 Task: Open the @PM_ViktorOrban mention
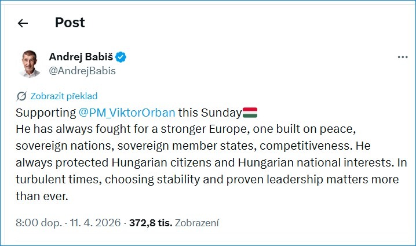pos(126,112)
